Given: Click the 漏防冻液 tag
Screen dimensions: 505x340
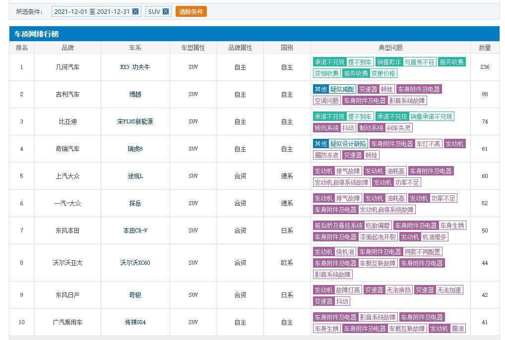Looking at the screenshot, I should (326, 155).
